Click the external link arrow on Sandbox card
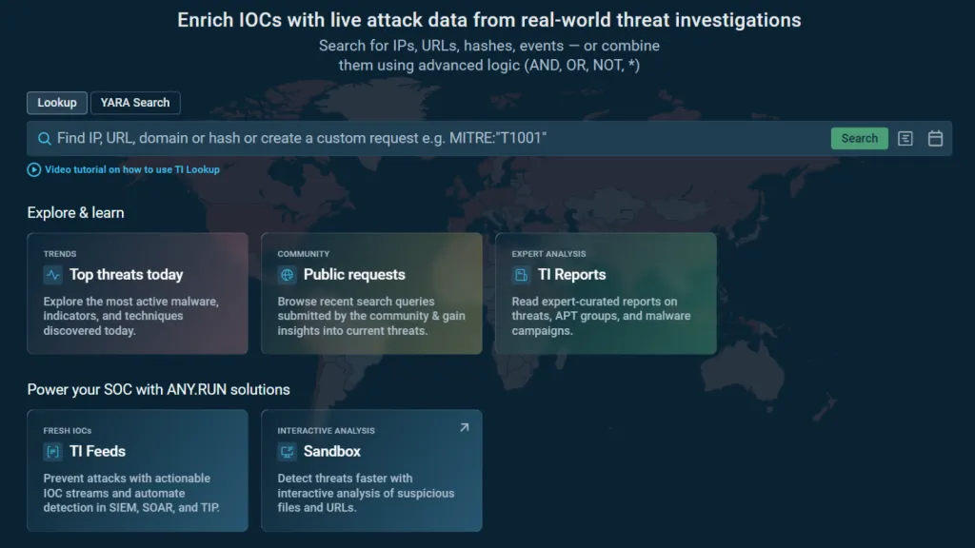975x548 pixels. pyautogui.click(x=465, y=427)
